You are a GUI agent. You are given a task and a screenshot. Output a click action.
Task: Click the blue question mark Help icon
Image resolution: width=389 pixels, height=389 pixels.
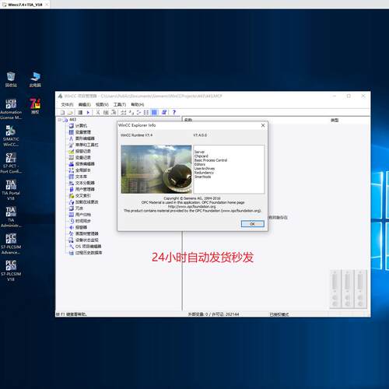[174, 112]
